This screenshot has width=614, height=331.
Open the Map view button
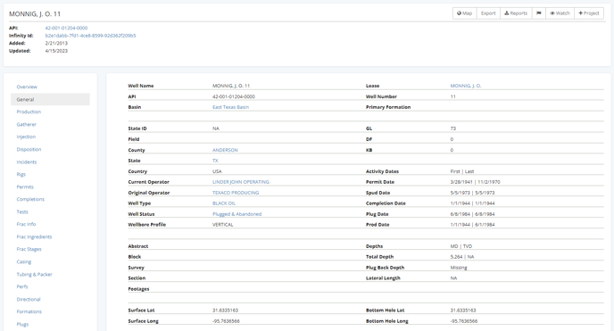465,13
